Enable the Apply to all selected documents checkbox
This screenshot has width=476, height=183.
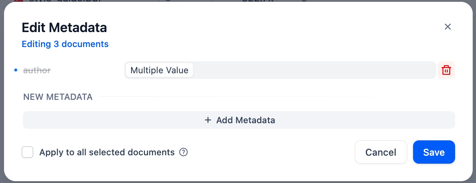[x=27, y=152]
